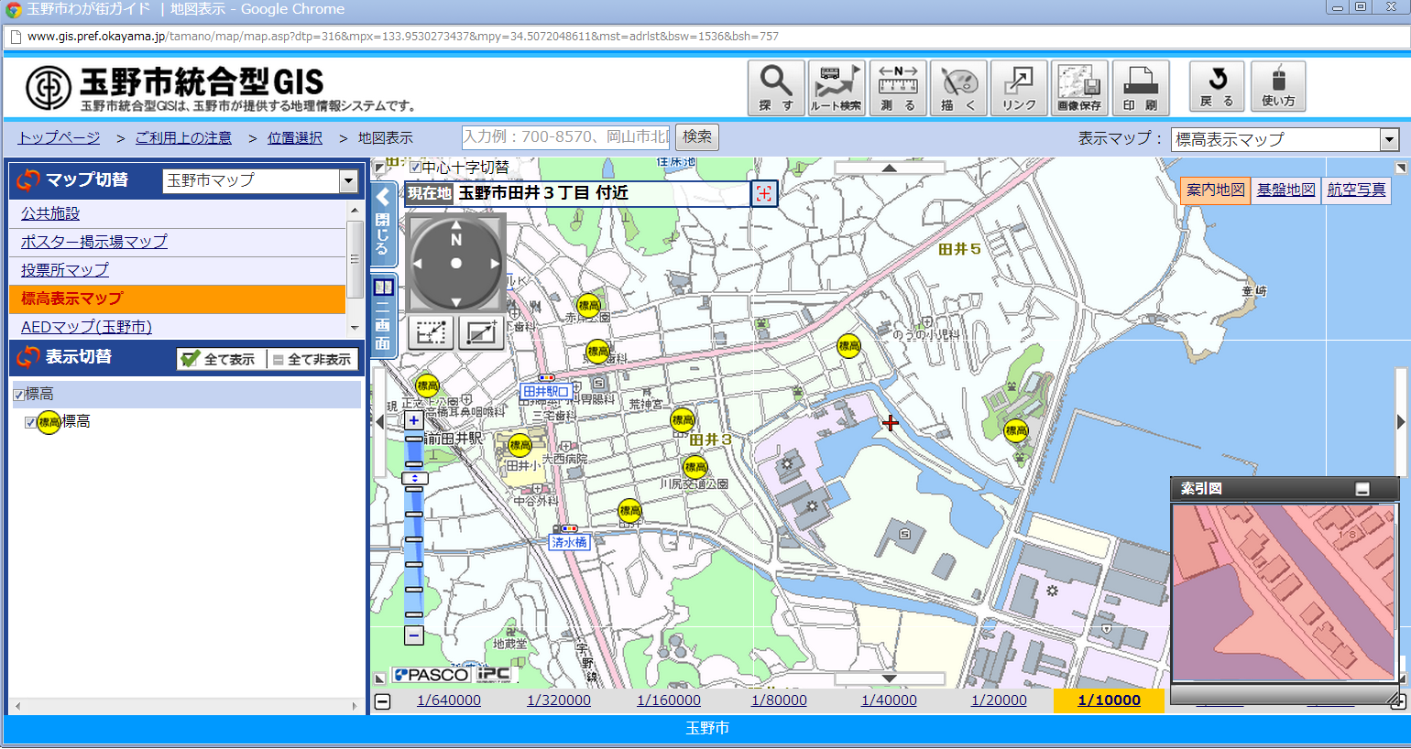Screen dimensions: 1411x749
Task: Click the top-right map corner arrow
Action: point(1401,168)
